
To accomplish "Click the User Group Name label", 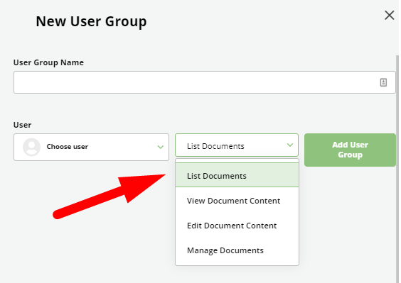I will 48,62.
